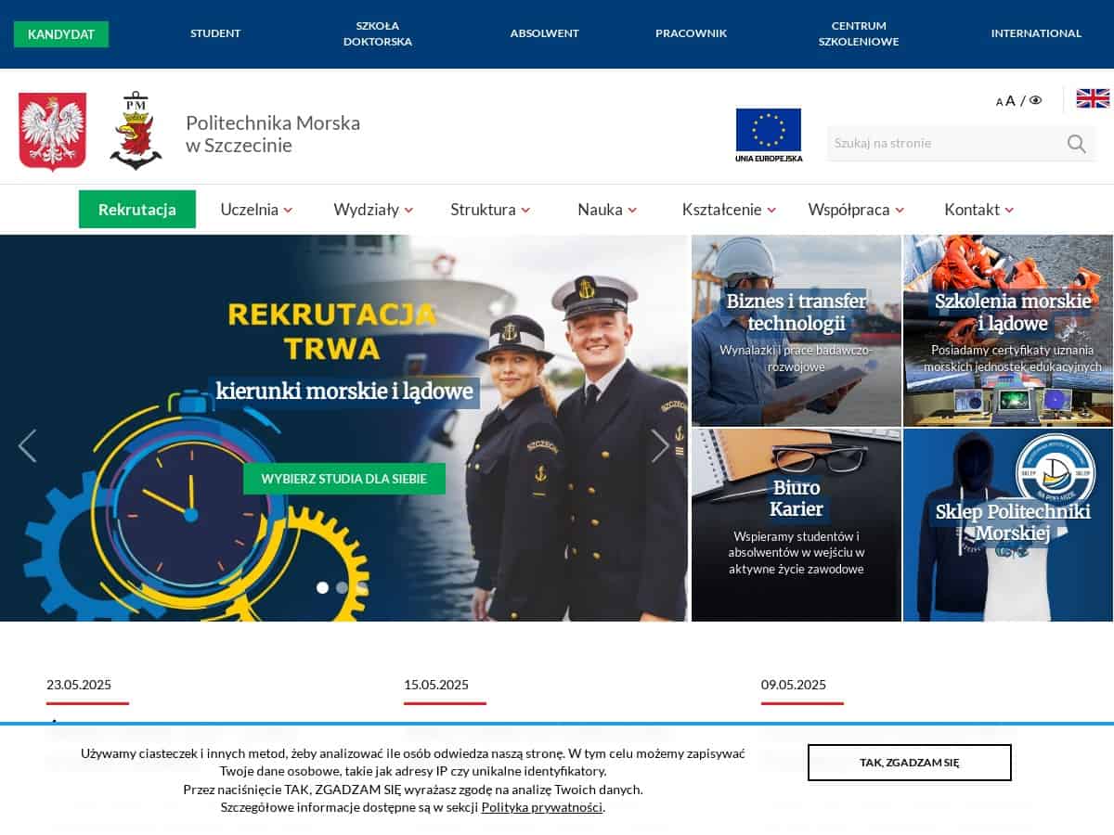The width and height of the screenshot is (1114, 835).
Task: Click Politechnika Morska w Szczecinie title
Action: pyautogui.click(x=273, y=134)
